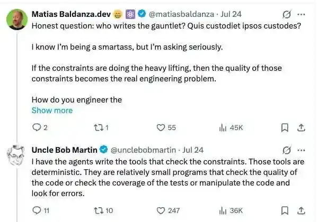Retweet Uncle Bob Martin's post
Screen dimensions: 317x222
[103, 210]
